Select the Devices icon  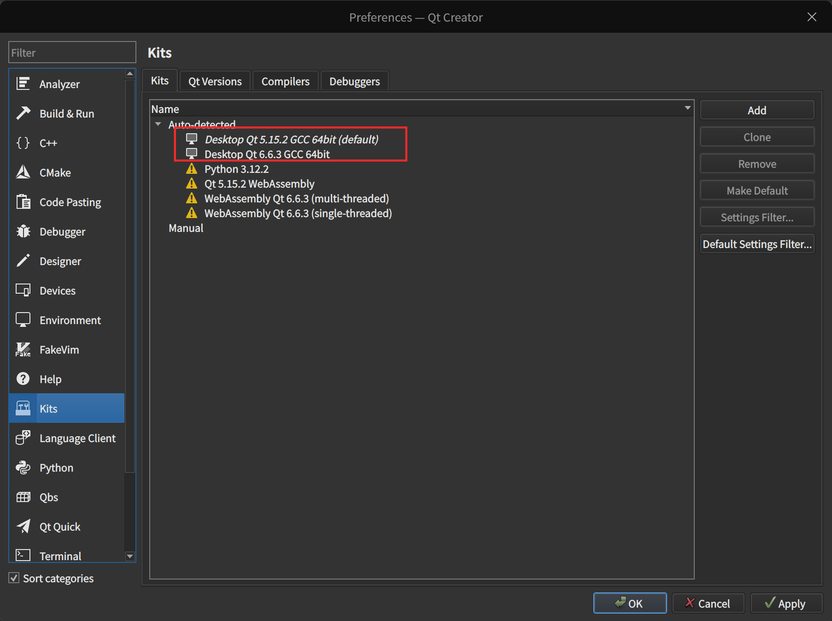click(x=23, y=290)
